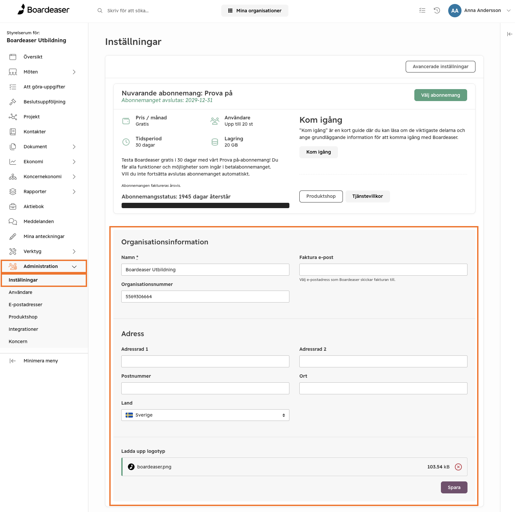The width and height of the screenshot is (515, 512).
Task: Save settings with the Spara button
Action: pyautogui.click(x=454, y=487)
